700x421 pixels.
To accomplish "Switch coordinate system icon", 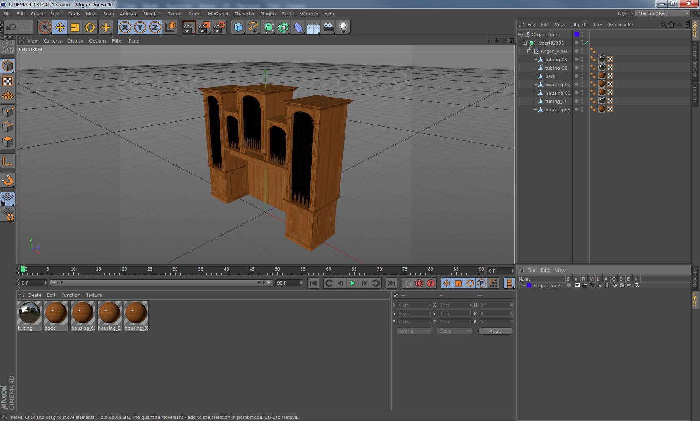I will [x=170, y=28].
